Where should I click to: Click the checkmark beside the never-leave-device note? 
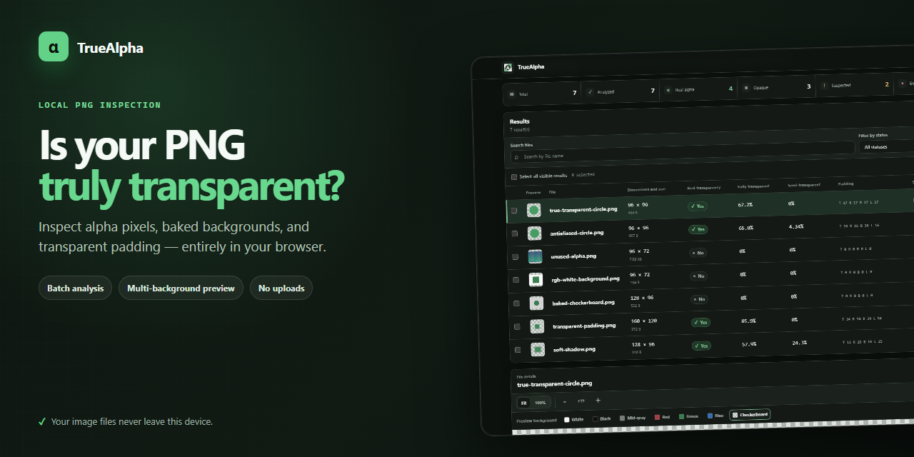point(42,421)
